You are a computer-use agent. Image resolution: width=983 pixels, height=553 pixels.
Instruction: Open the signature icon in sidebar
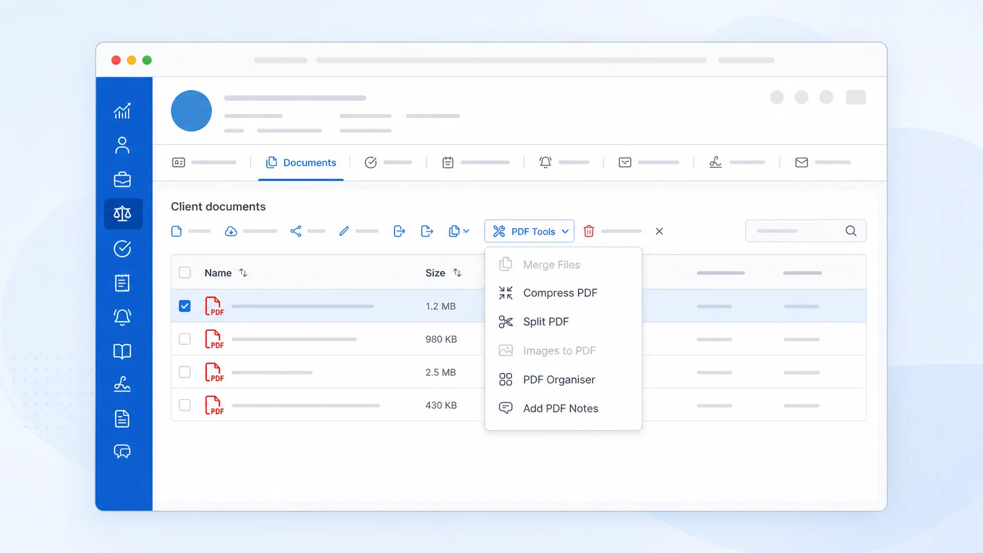(x=122, y=385)
